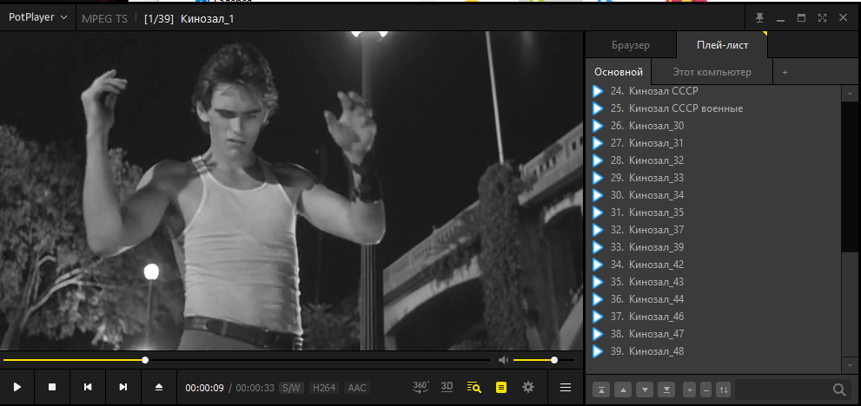Select playlist item Кинозал_39
Screen dimensions: 861x406
click(x=714, y=247)
